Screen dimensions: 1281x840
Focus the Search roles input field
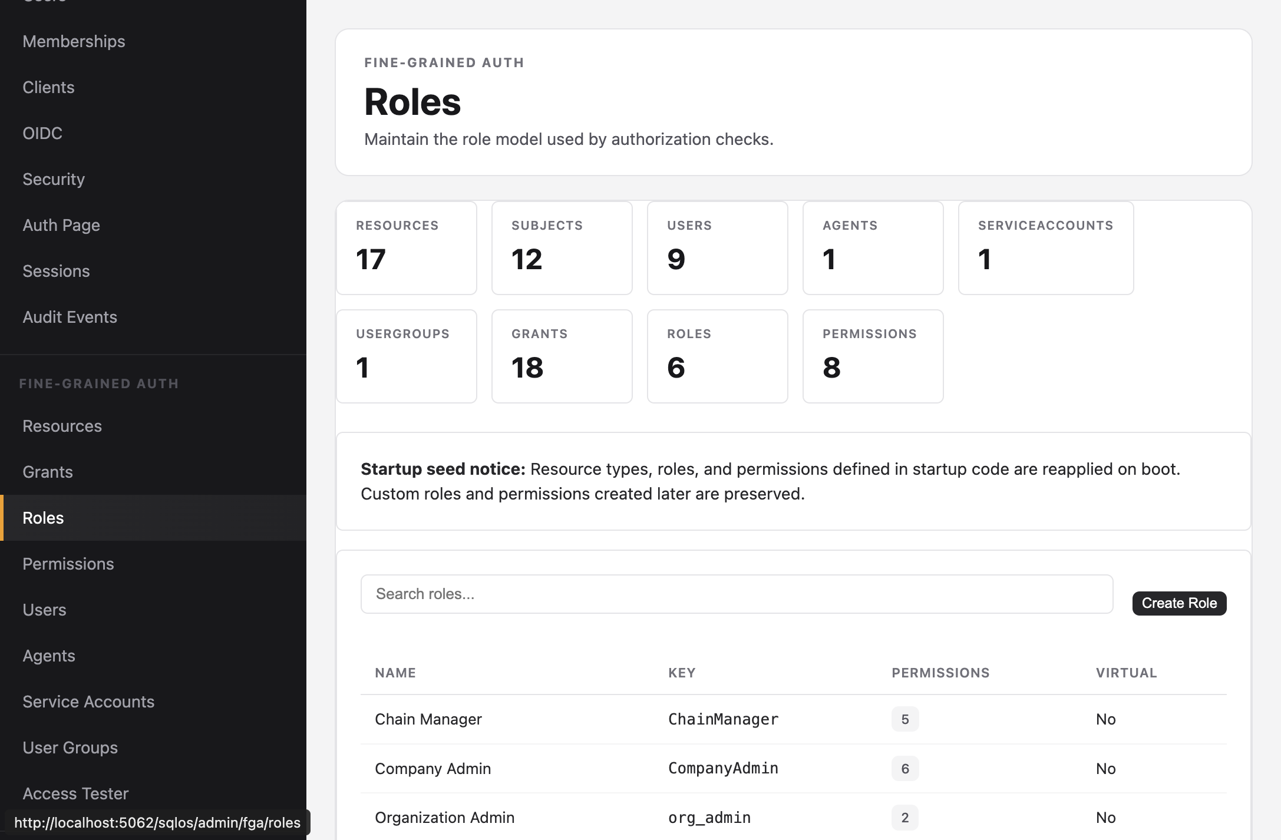tap(737, 594)
